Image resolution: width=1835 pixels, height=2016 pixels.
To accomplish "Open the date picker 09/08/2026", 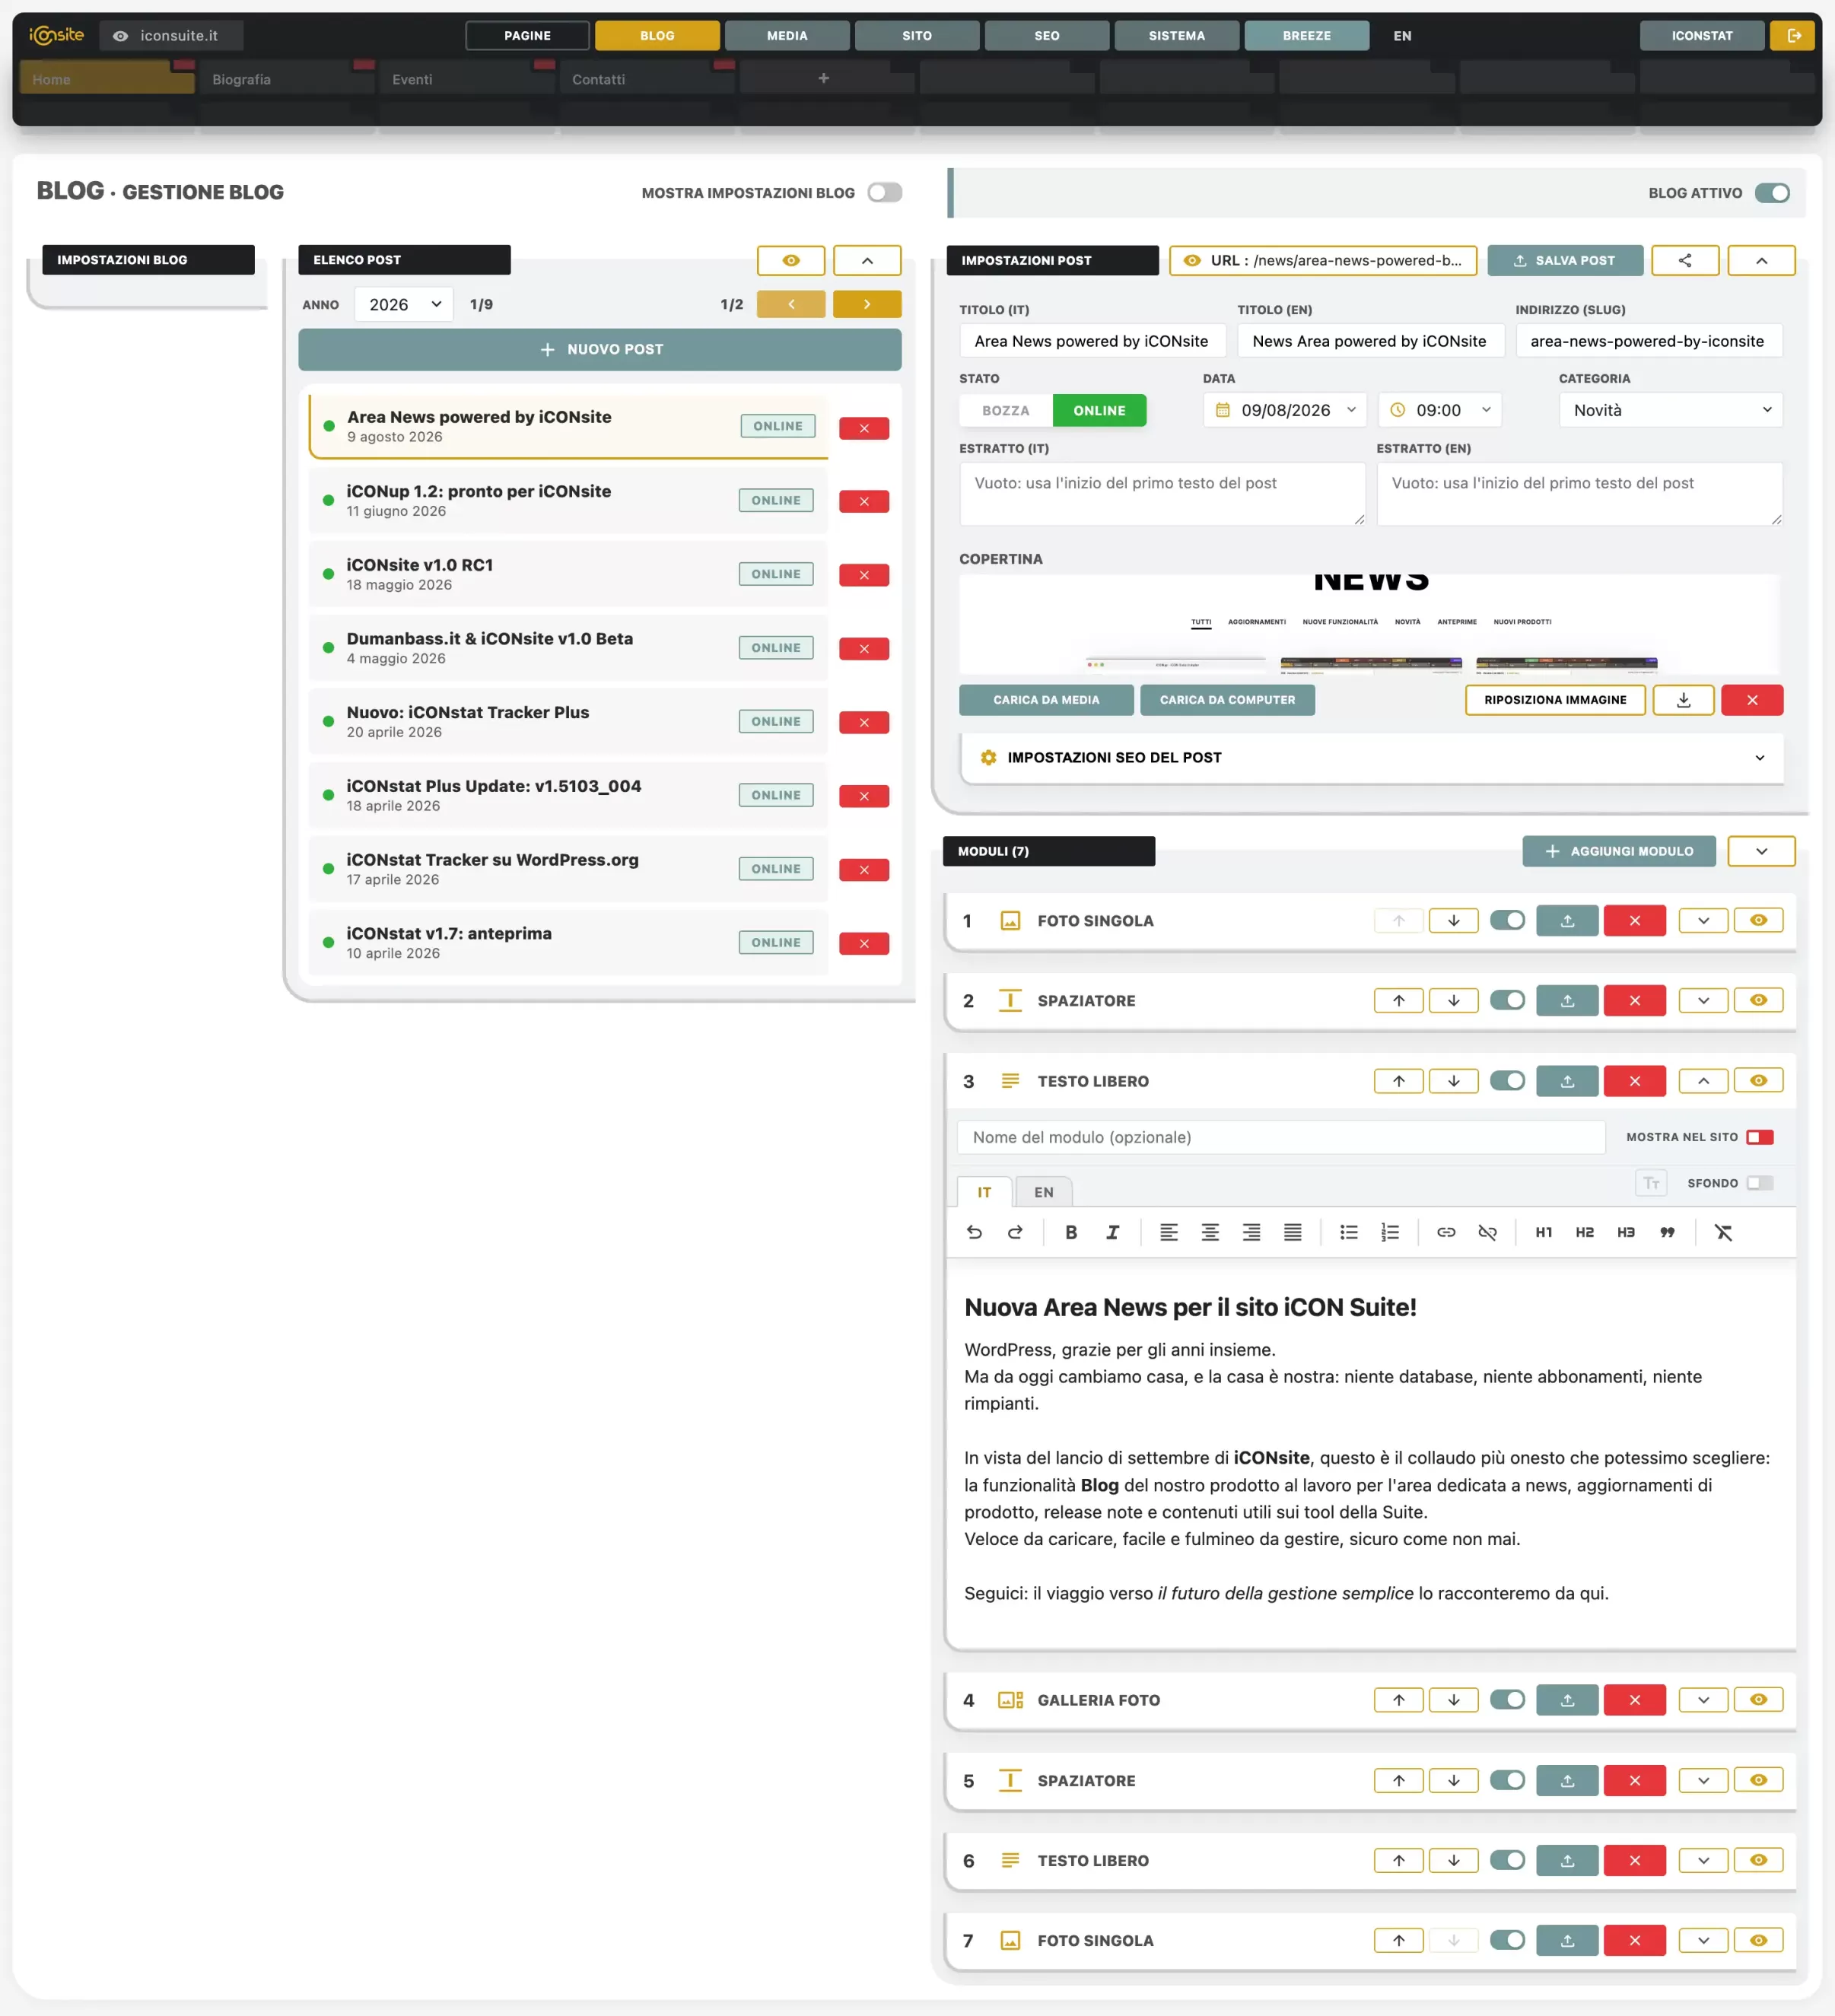I will [1285, 410].
